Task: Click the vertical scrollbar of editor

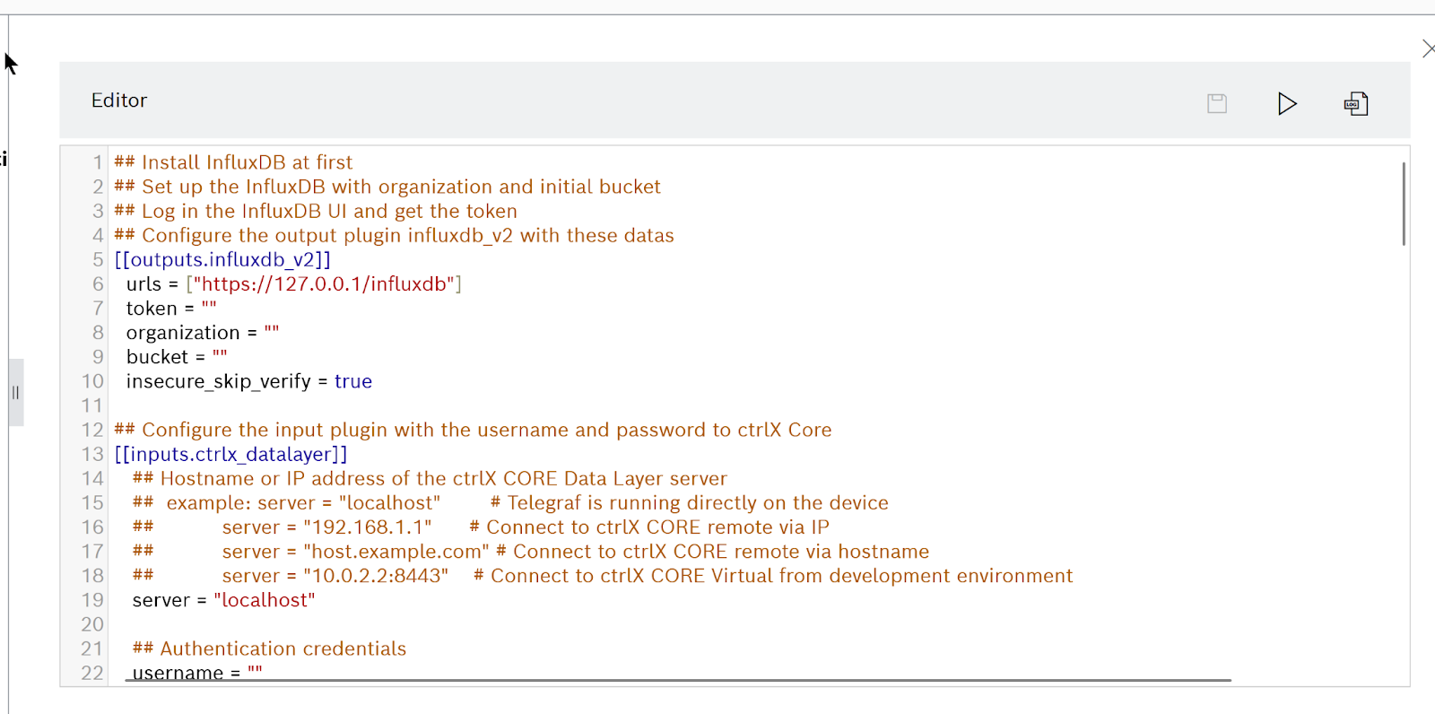Action: [1404, 204]
